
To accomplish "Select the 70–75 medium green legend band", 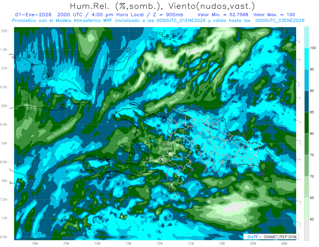I will coord(307,166).
